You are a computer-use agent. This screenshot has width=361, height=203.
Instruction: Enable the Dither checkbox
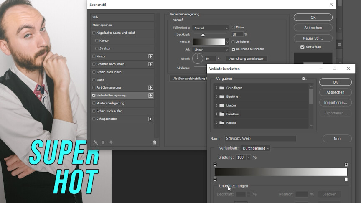pyautogui.click(x=234, y=28)
